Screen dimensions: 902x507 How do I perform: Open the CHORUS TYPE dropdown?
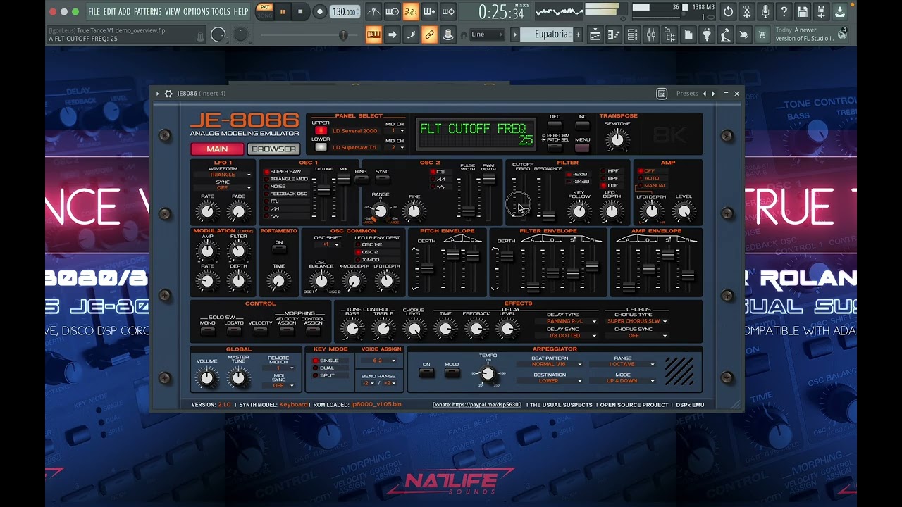tap(637, 321)
